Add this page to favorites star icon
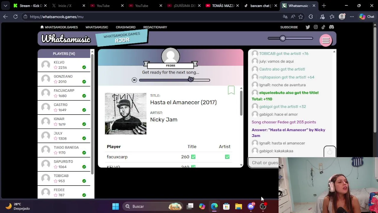This screenshot has width=378, height=213. point(301,17)
